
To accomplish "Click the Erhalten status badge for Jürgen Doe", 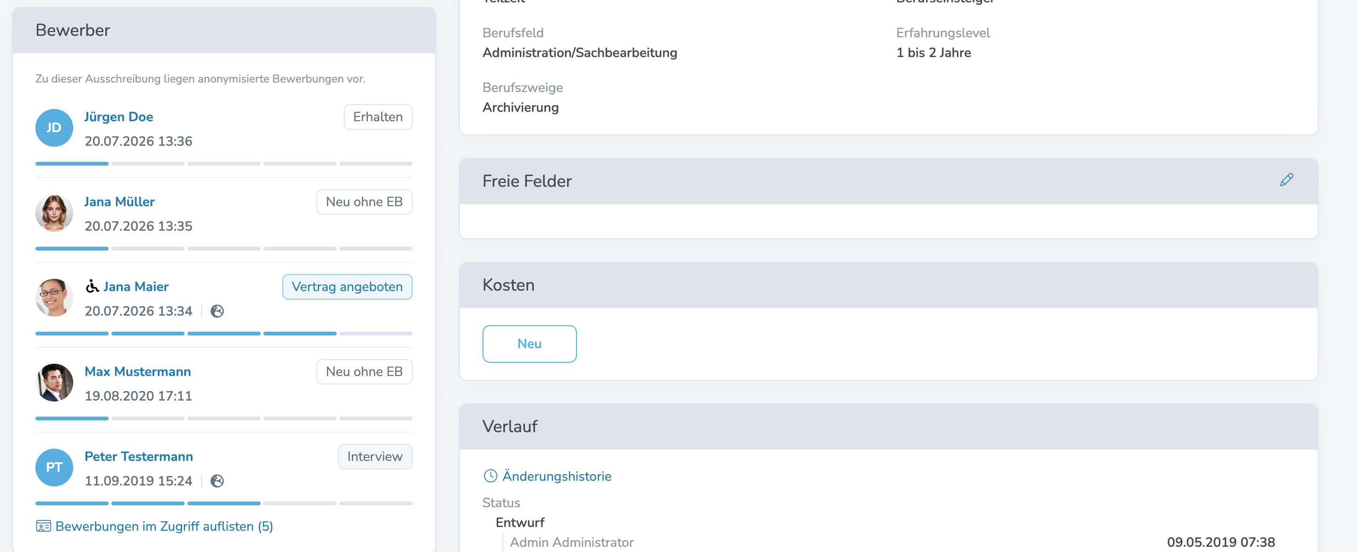I will [x=378, y=117].
